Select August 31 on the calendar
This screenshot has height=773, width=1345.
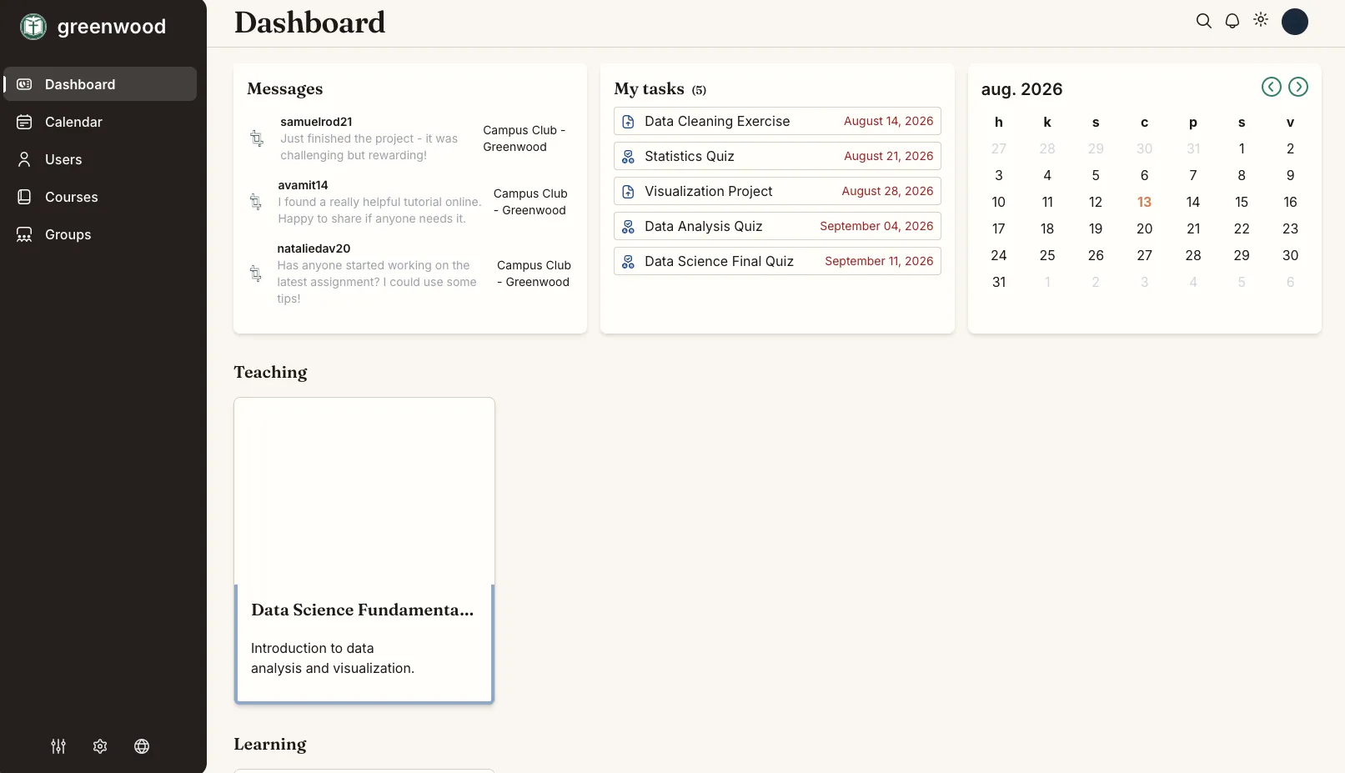coord(998,282)
